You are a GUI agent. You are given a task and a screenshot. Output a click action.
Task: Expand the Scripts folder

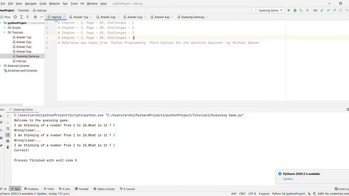pyautogui.click(x=4, y=28)
